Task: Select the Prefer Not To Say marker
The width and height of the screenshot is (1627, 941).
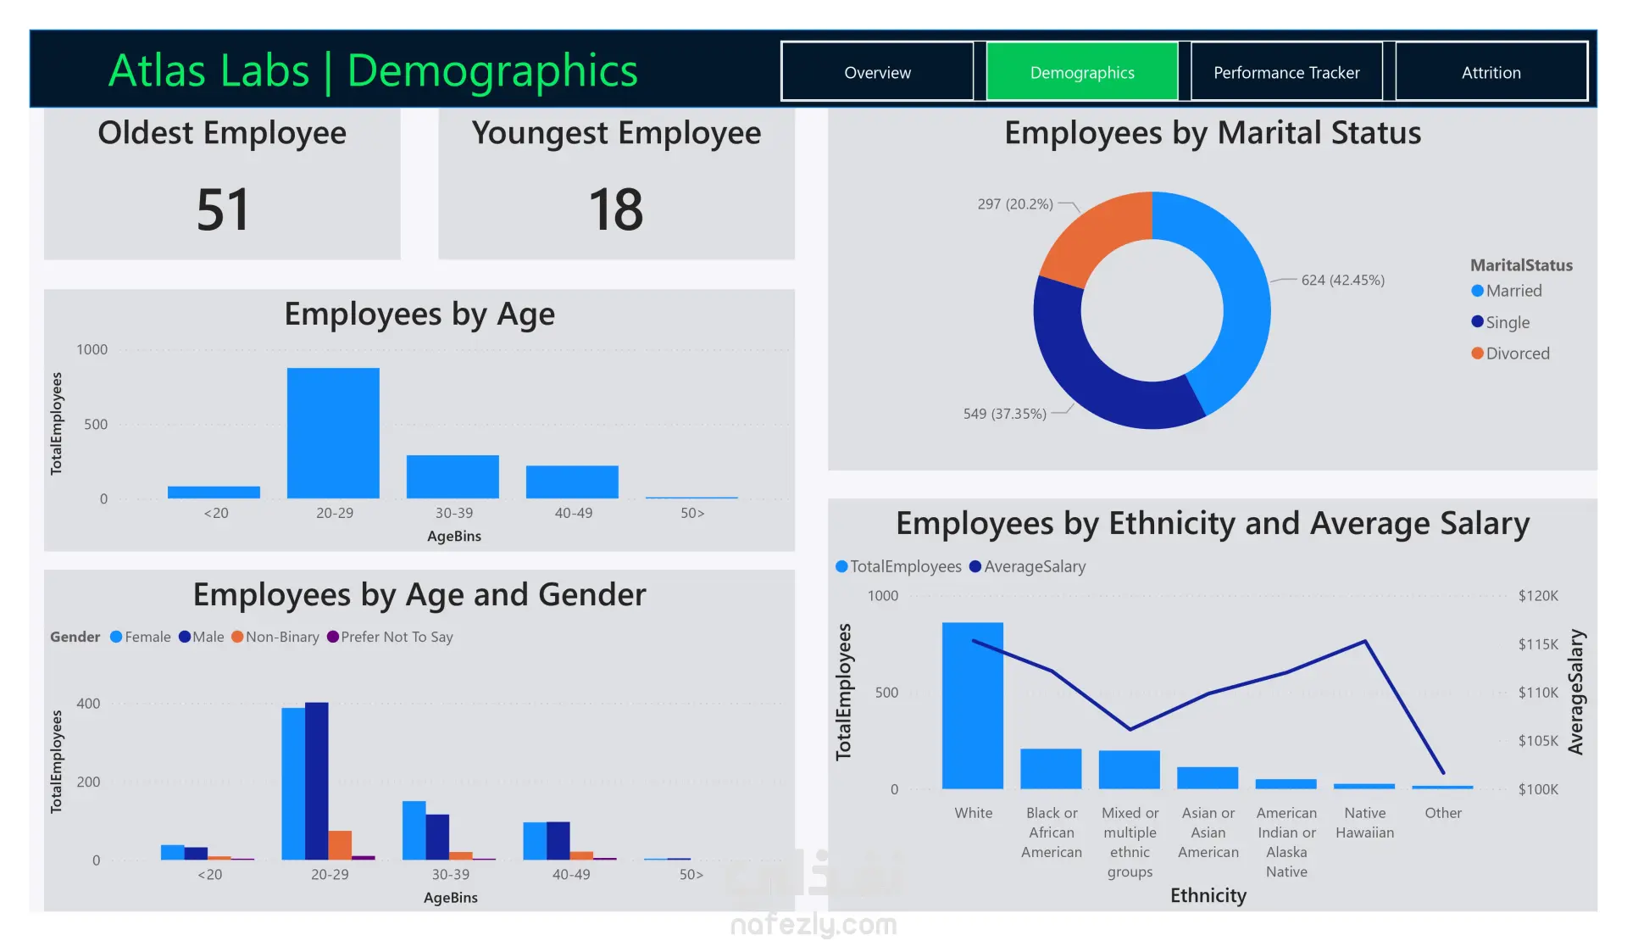Action: coord(333,637)
